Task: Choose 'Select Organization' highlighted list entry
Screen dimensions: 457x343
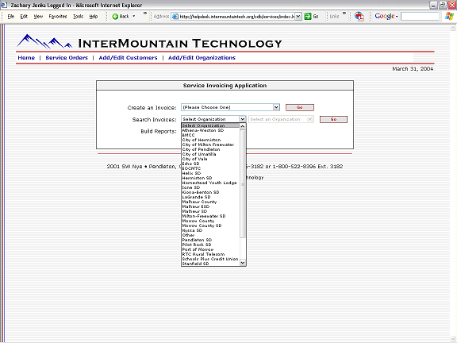Action: [x=210, y=125]
